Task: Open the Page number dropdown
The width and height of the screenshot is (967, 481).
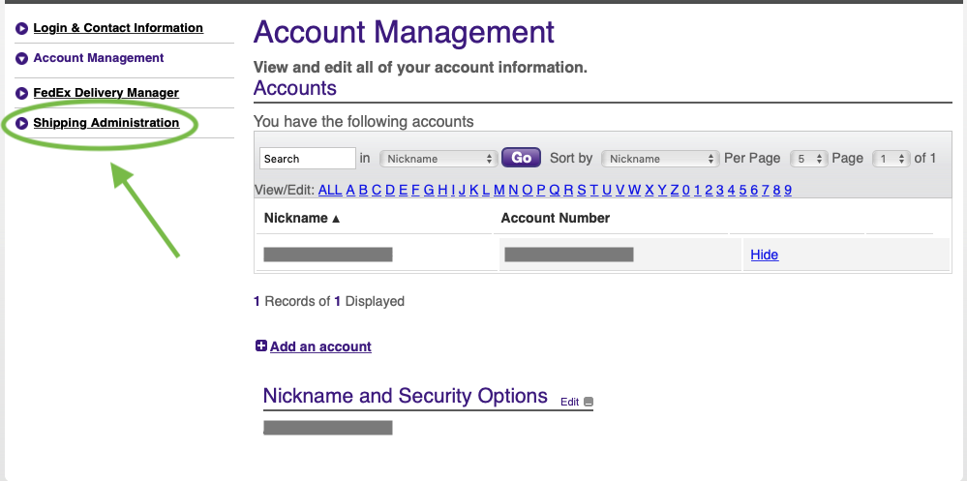Action: click(x=891, y=159)
